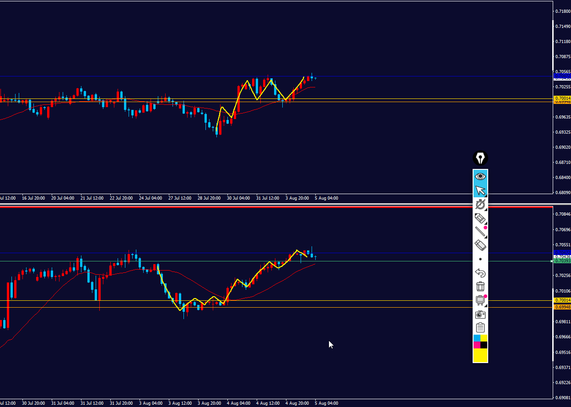Select the cursor arrow tool
Image resolution: width=571 pixels, height=407 pixels.
[x=480, y=190]
